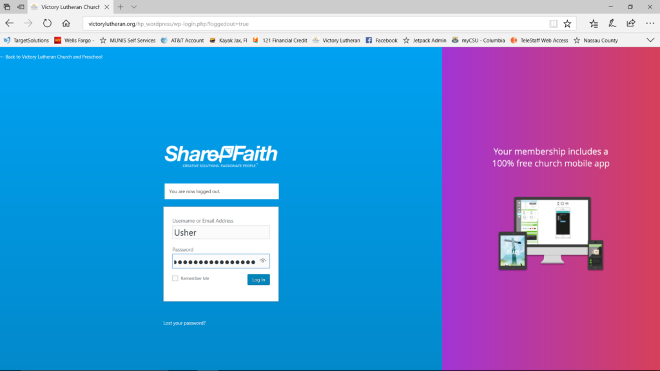Close the Victory Lutheran Church tab
The height and width of the screenshot is (371, 660).
coord(107,6)
